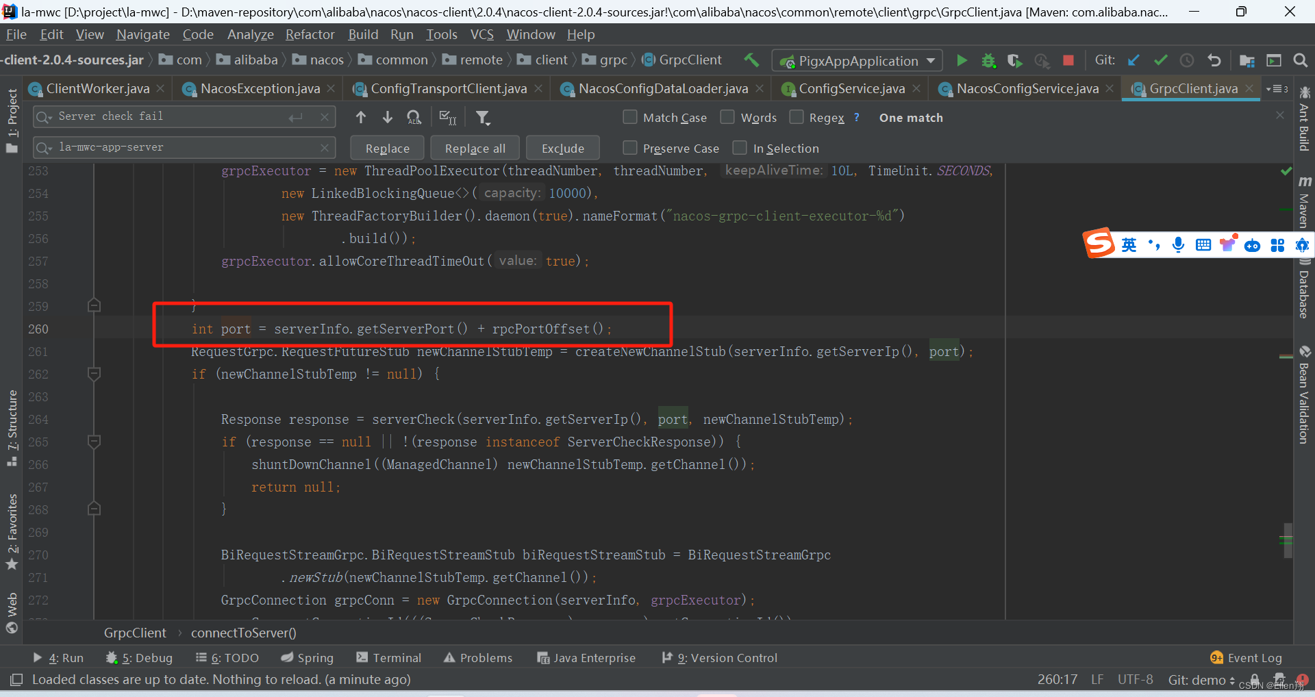Open search history dropdown in find field
Viewport: 1315px width, 697px height.
pyautogui.click(x=44, y=117)
